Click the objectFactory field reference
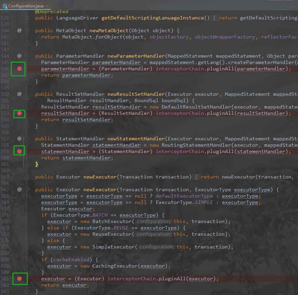The image size is (298, 295). coord(169,37)
